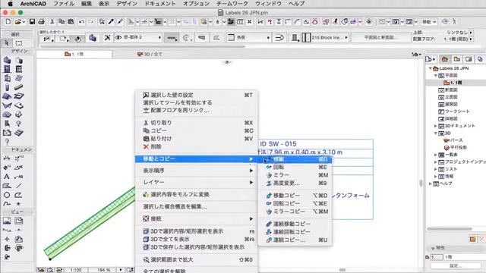Open the 表示順序 context submenu
486x273 pixels.
click(x=196, y=171)
